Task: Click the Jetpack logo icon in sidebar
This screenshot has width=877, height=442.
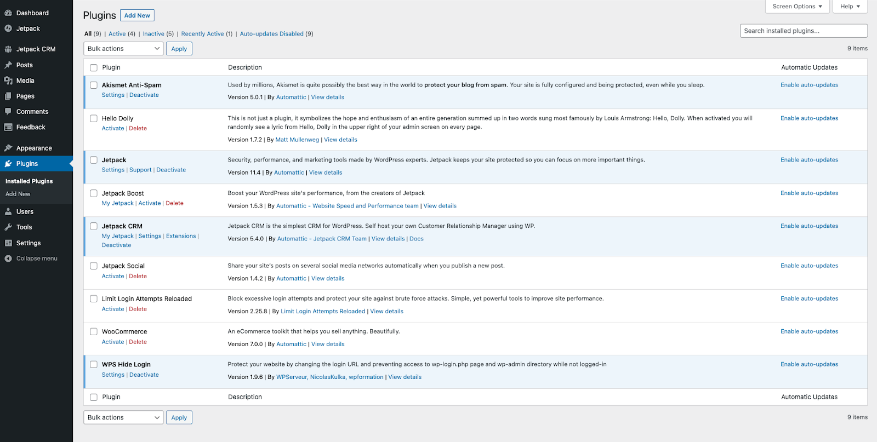Action: coord(8,28)
